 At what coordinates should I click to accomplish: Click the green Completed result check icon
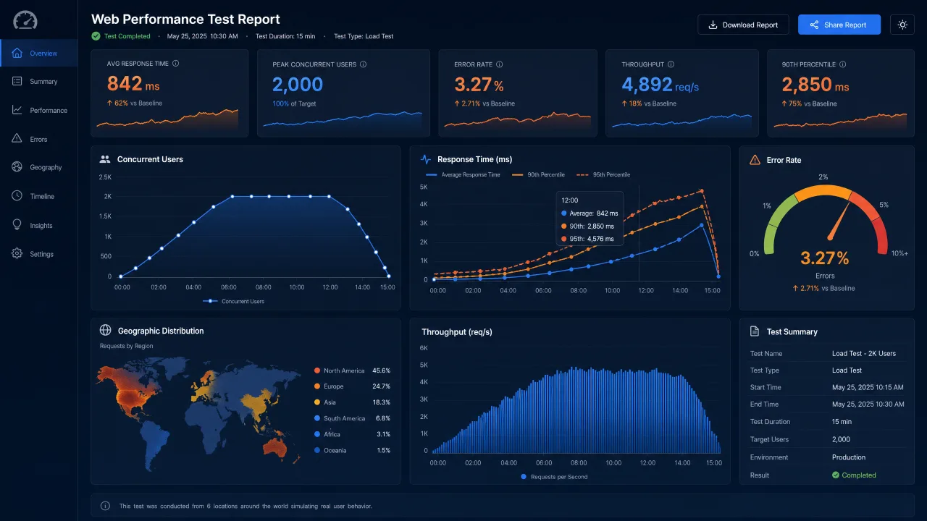(836, 475)
